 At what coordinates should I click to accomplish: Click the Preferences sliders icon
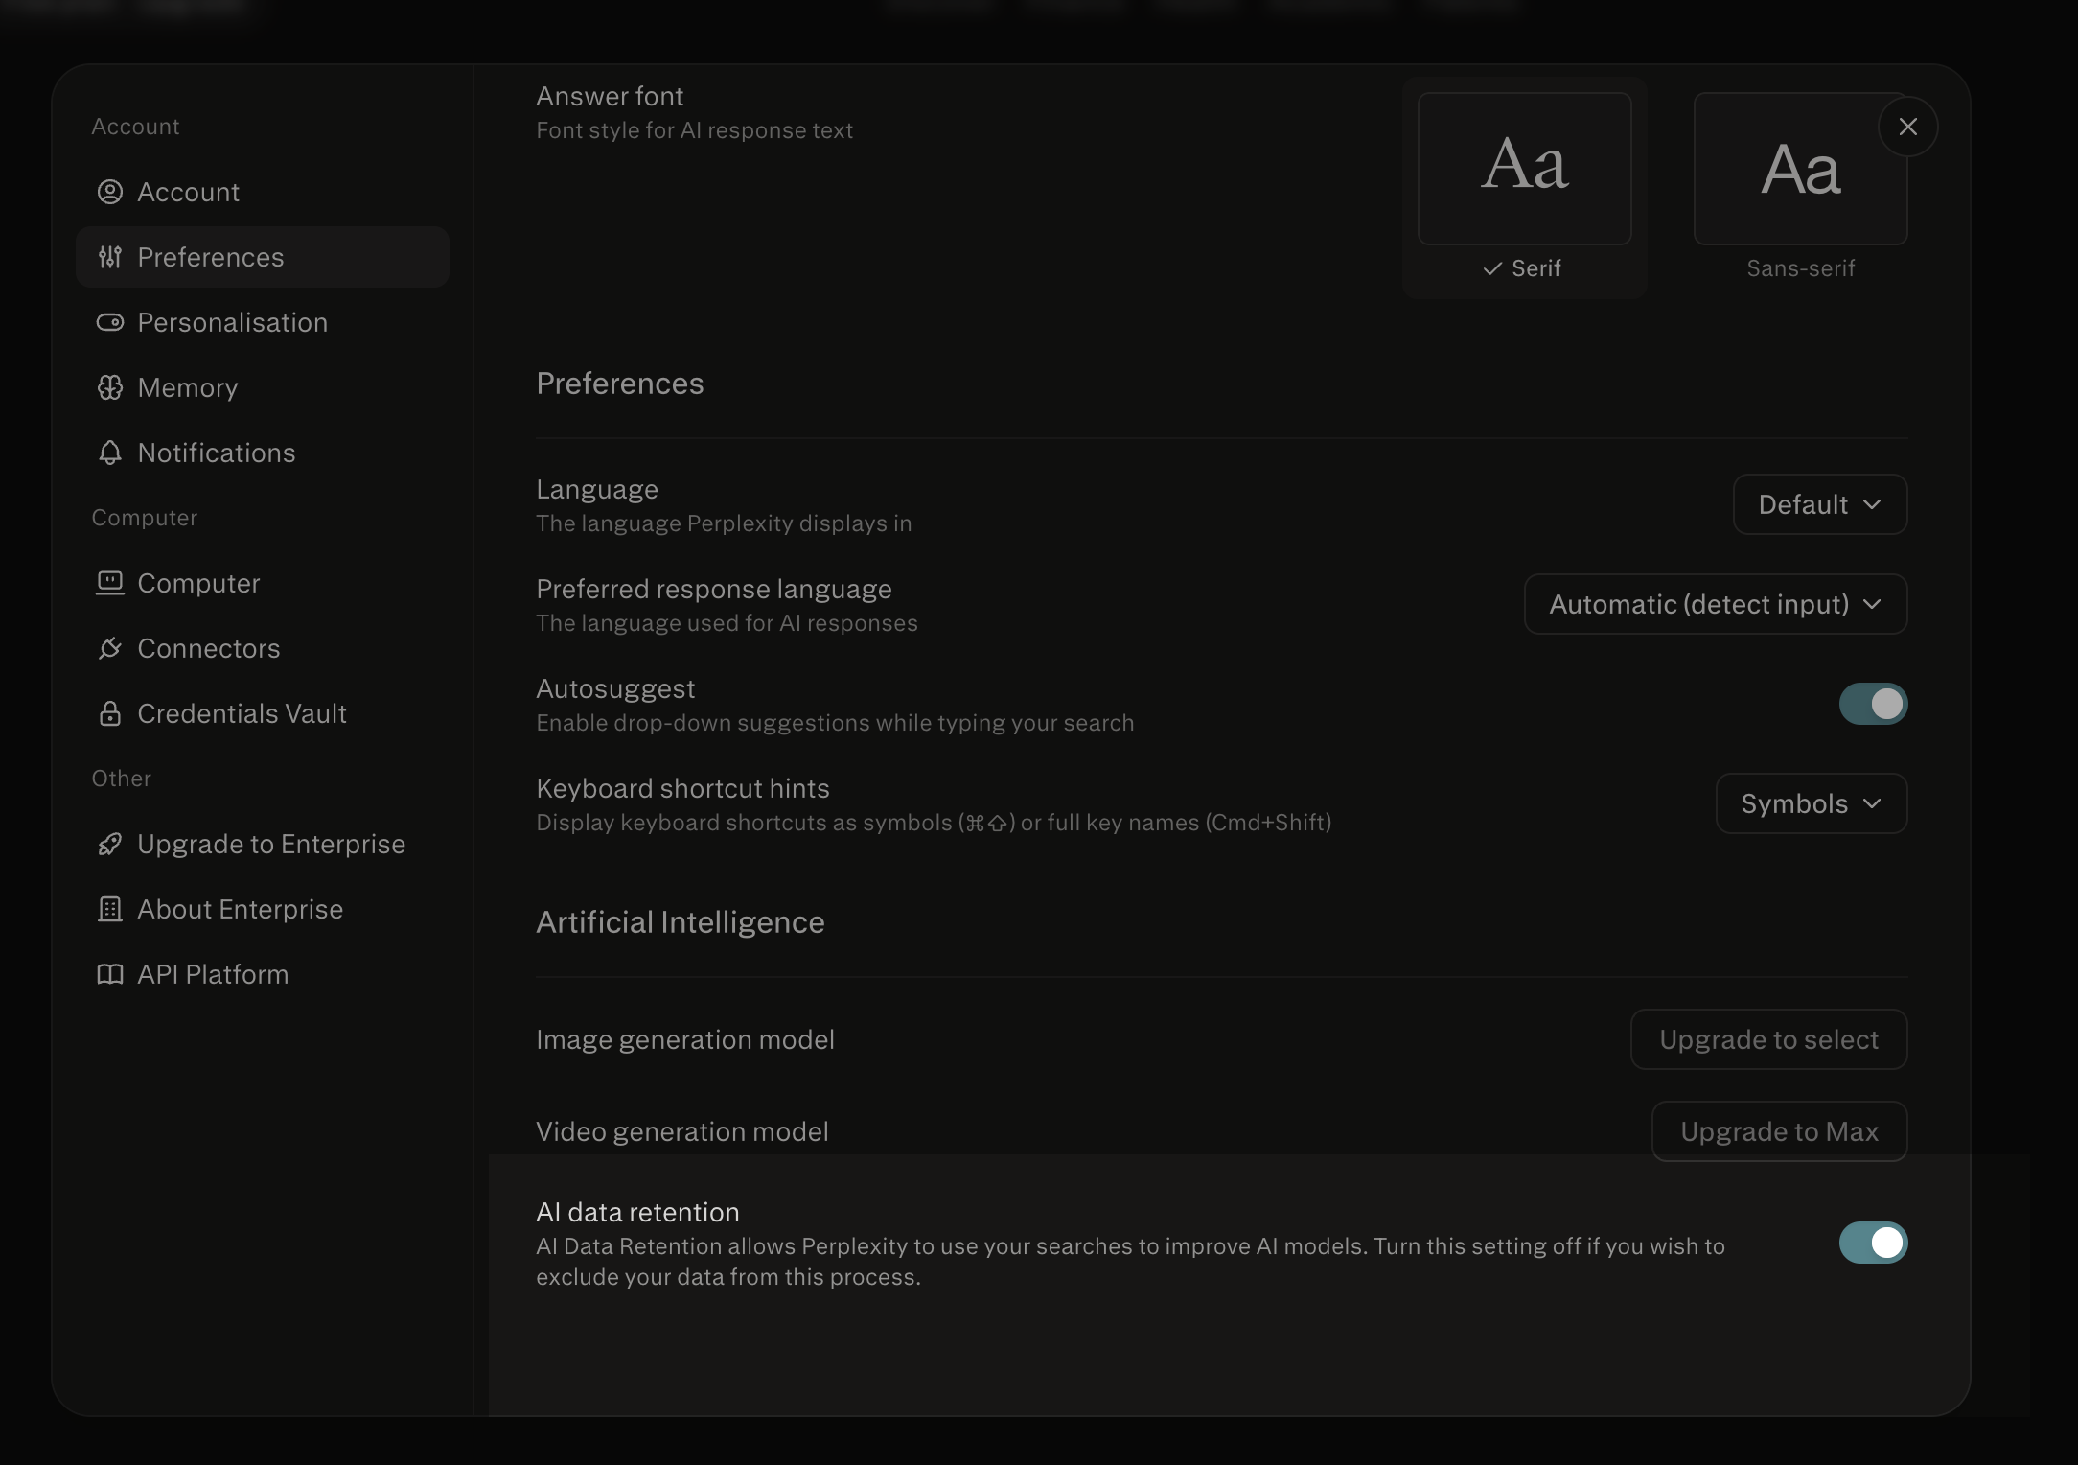(110, 257)
